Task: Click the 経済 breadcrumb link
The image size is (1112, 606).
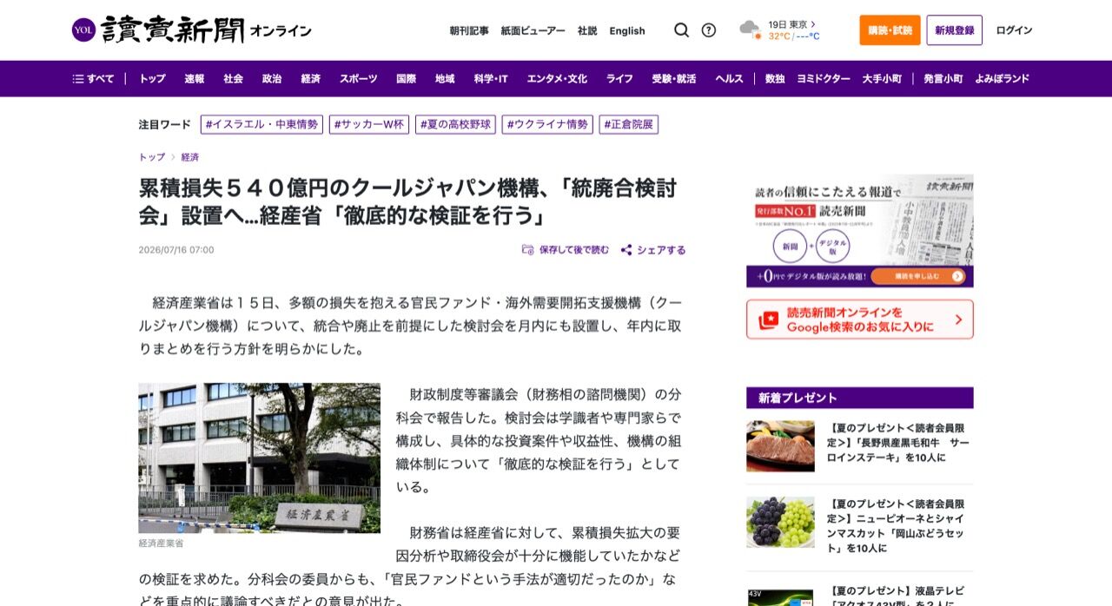Action: [x=190, y=157]
